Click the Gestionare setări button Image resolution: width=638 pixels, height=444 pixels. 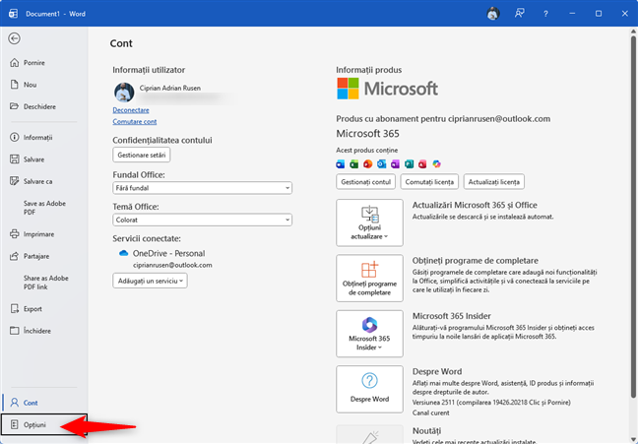tap(142, 155)
